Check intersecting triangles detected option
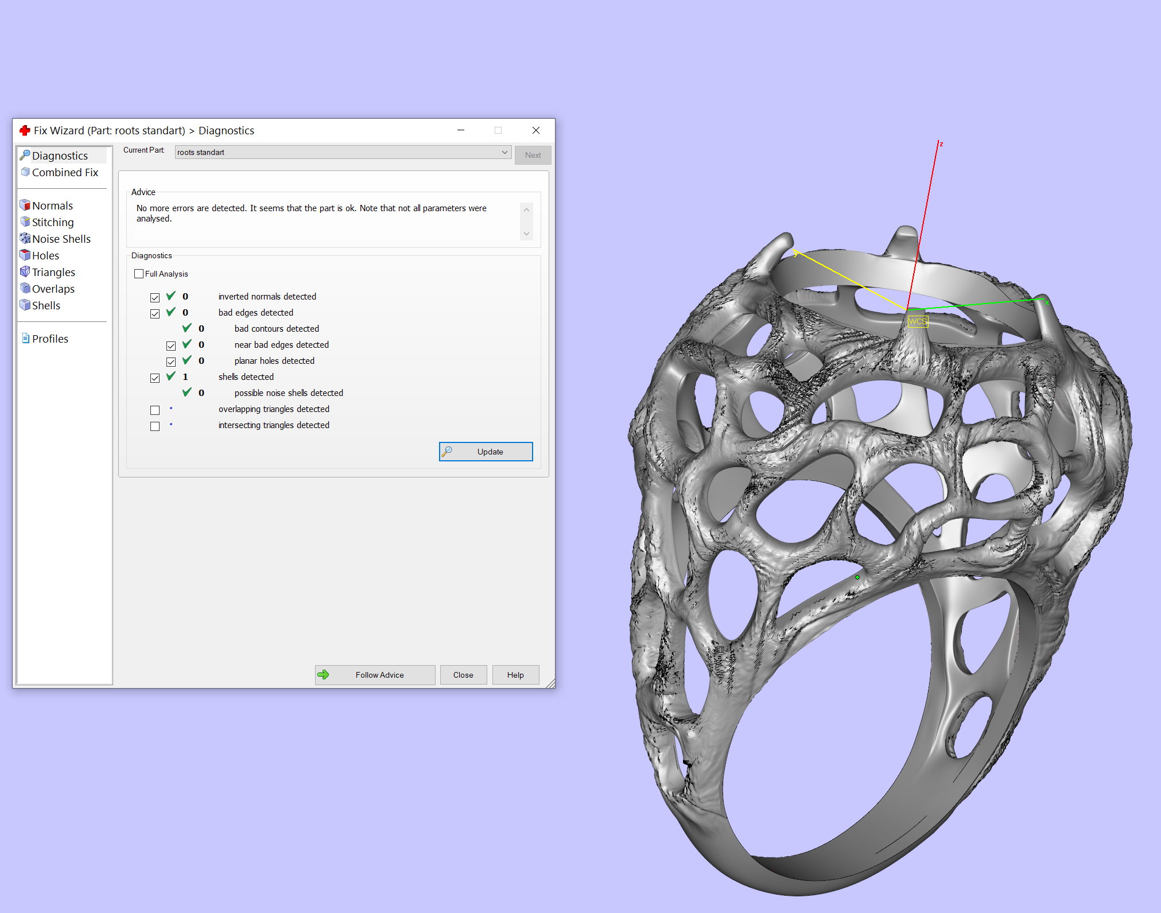This screenshot has height=913, width=1161. tap(155, 426)
